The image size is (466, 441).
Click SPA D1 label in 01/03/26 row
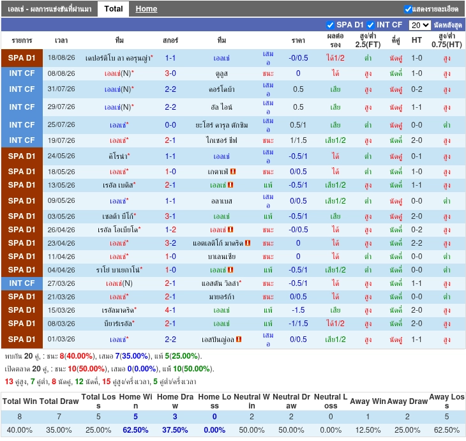click(x=22, y=339)
